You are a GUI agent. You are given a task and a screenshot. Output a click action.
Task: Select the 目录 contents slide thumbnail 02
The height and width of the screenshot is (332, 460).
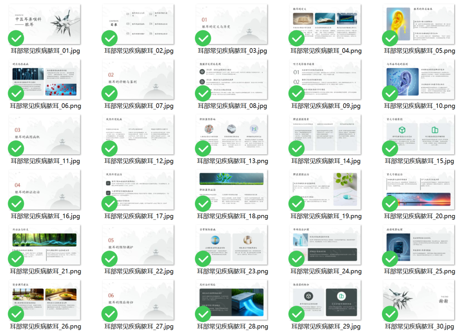[x=138, y=24]
